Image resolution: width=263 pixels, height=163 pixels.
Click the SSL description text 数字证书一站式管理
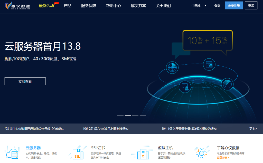(x=106, y=156)
